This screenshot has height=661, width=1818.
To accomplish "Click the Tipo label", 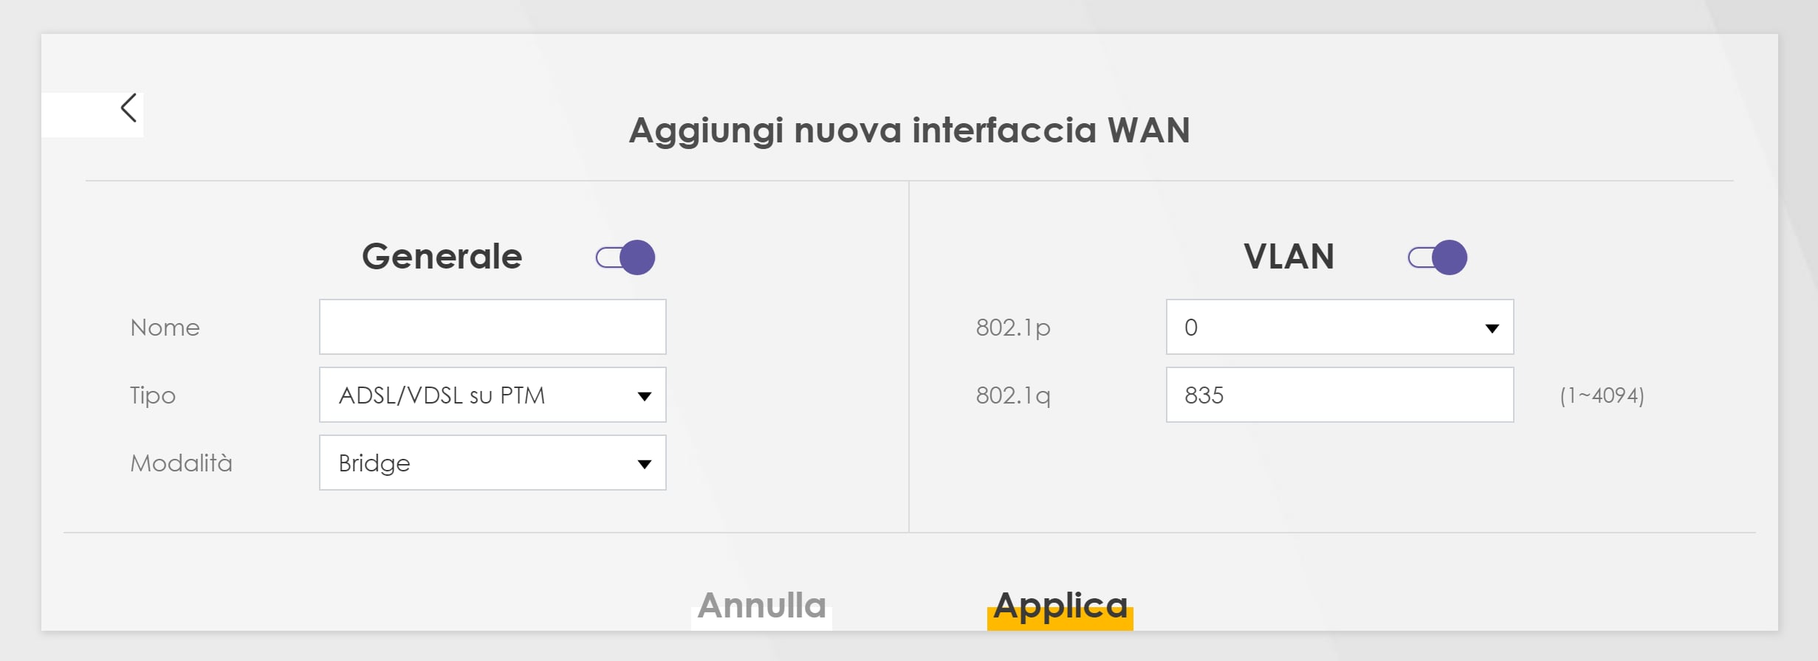I will coord(153,395).
